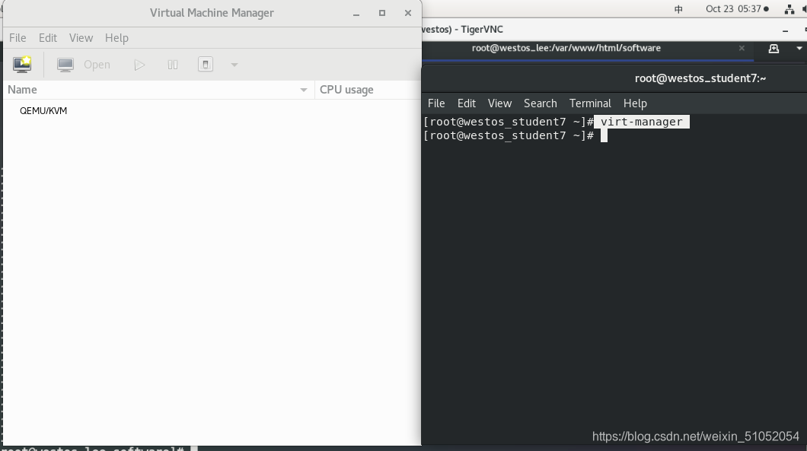
Task: Run the virtual machine play button
Action: point(139,65)
